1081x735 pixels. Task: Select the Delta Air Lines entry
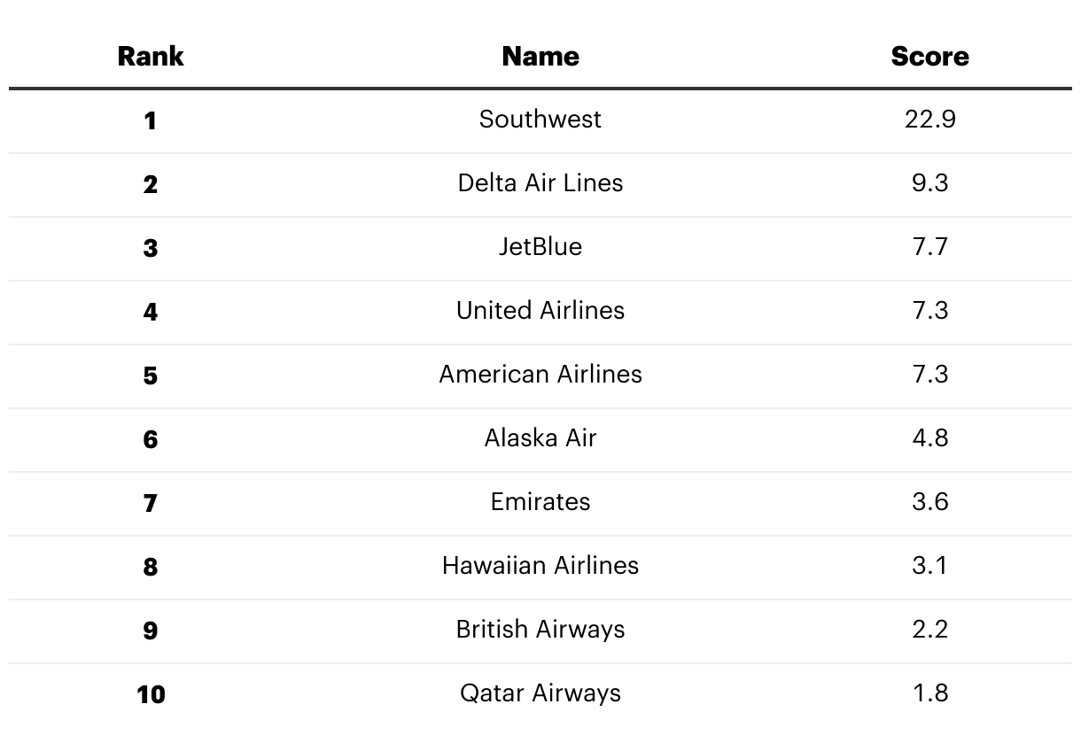540,183
